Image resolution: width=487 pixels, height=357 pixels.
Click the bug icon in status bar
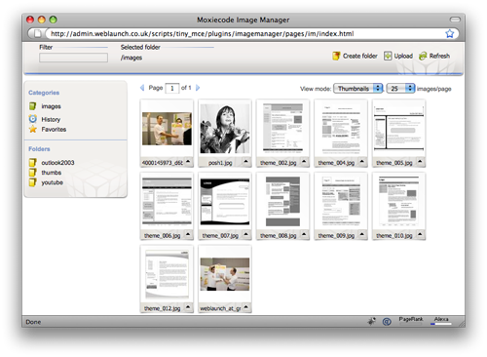[371, 321]
